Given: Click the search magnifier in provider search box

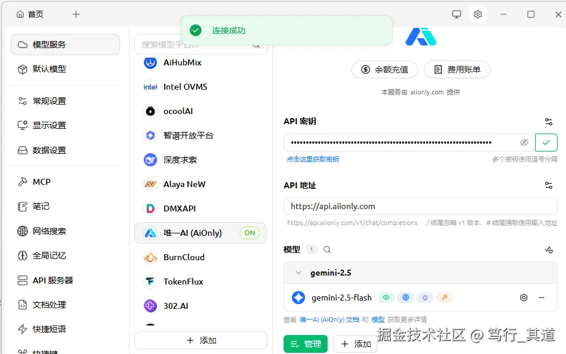Looking at the screenshot, I should coord(256,45).
